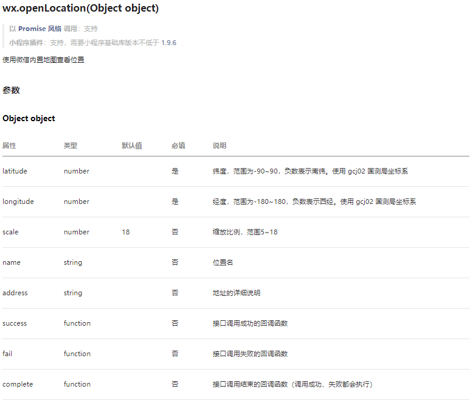Screen dimensions: 470x400
Task: Click the 地址的详细说明 description
Action: [x=236, y=293]
